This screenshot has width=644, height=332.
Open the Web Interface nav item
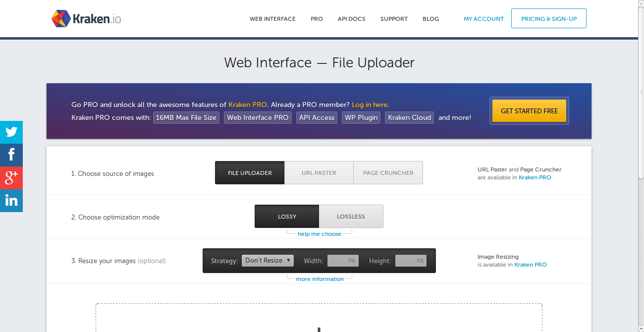(x=272, y=19)
